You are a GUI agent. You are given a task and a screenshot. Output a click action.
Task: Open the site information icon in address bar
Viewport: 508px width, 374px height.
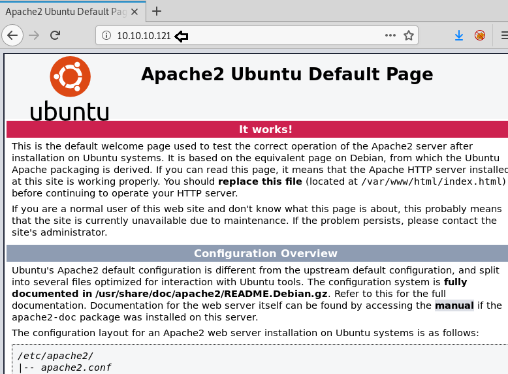tap(106, 35)
